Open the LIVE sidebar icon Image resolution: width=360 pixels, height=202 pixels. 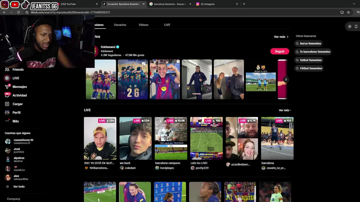[x=7, y=78]
